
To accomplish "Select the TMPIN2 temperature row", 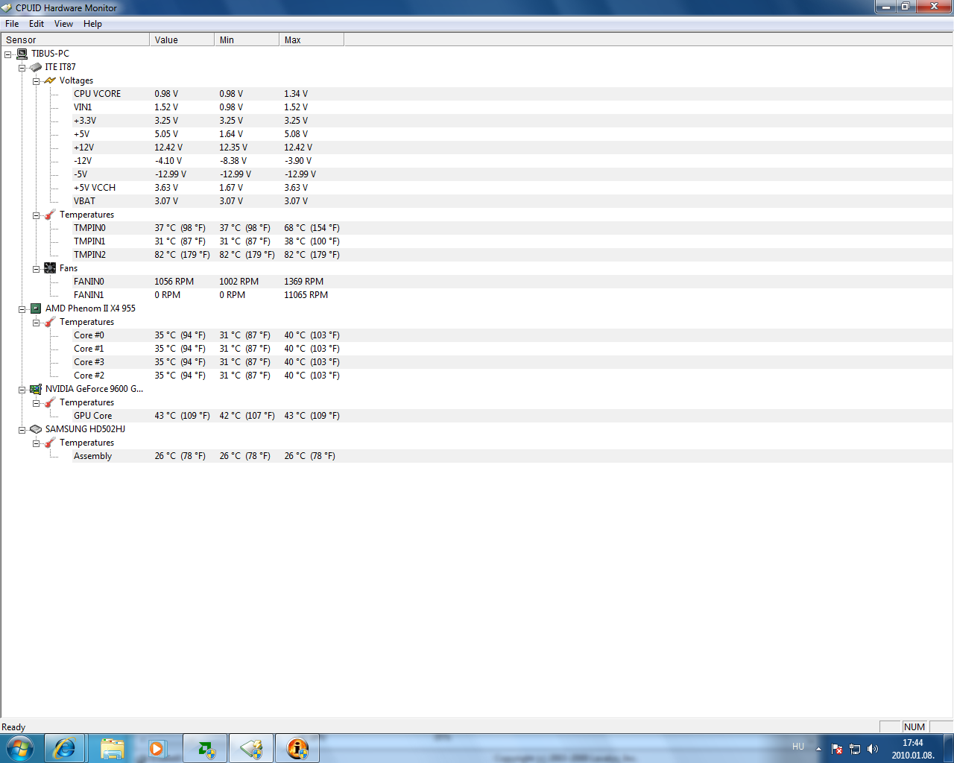I will 512,255.
